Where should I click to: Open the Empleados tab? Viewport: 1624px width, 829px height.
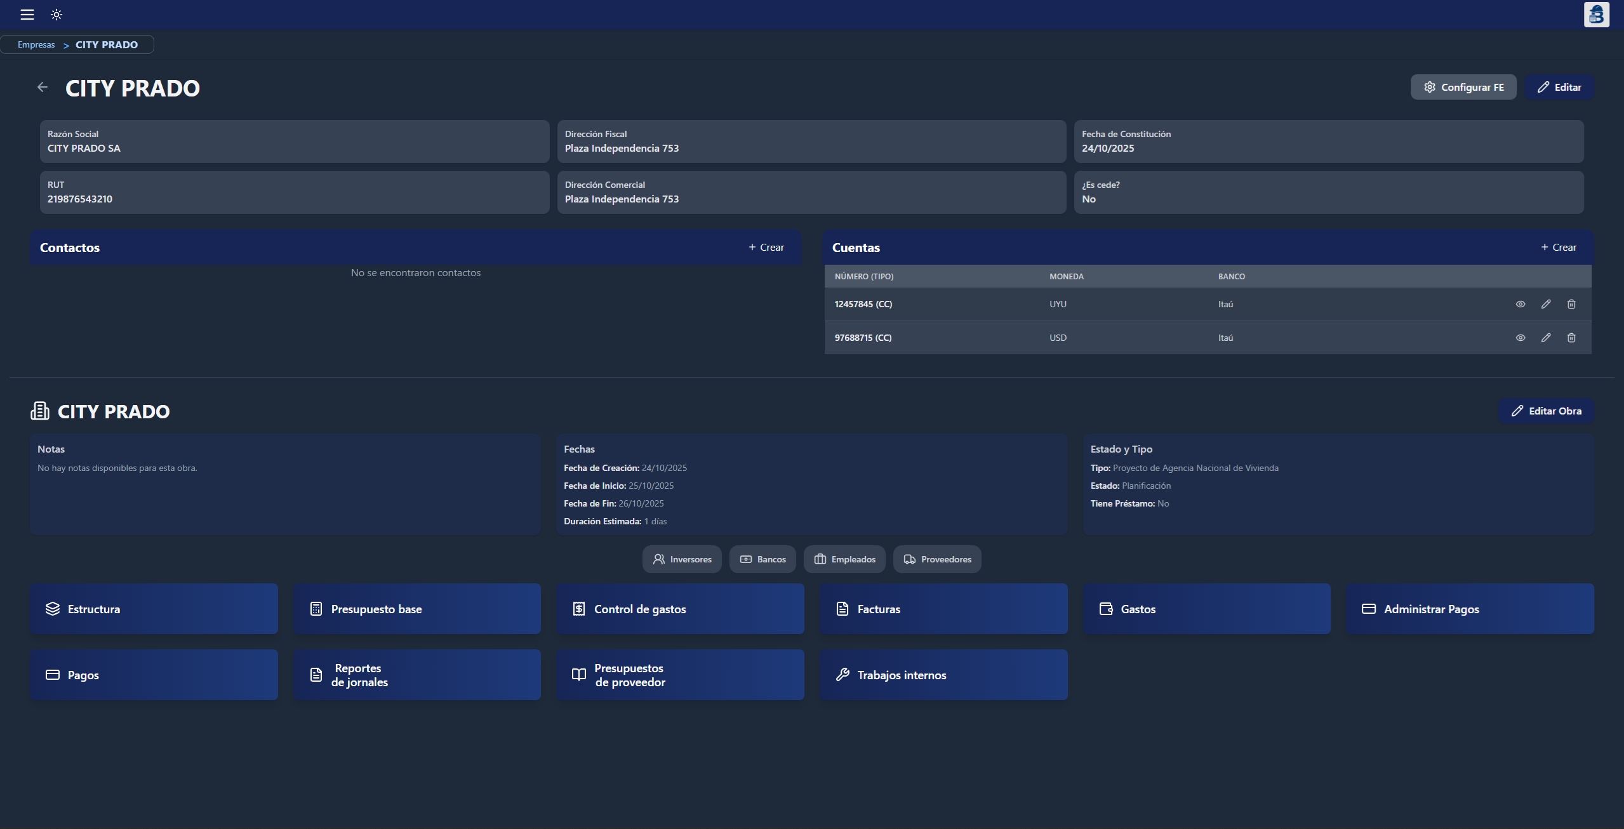[x=844, y=559]
